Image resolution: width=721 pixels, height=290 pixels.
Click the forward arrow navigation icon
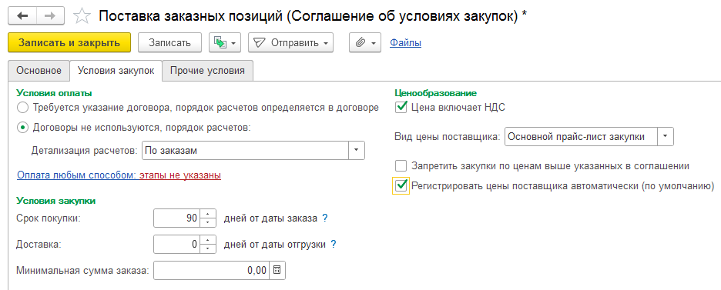[51, 15]
